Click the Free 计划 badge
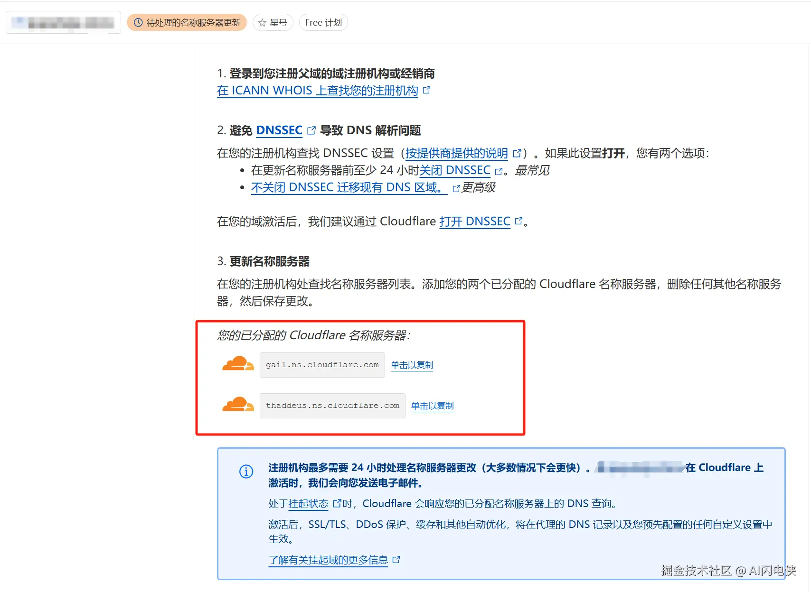 (323, 22)
